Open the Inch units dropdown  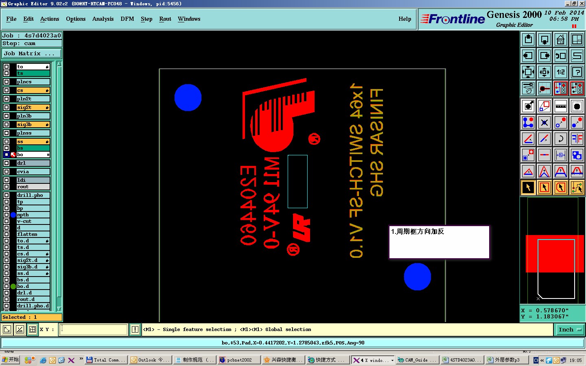(x=570, y=330)
